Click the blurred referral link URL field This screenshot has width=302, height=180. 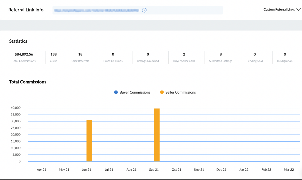tap(96, 10)
